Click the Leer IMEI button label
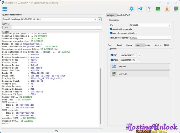Viewport: 180px width, 133px height. [123, 74]
